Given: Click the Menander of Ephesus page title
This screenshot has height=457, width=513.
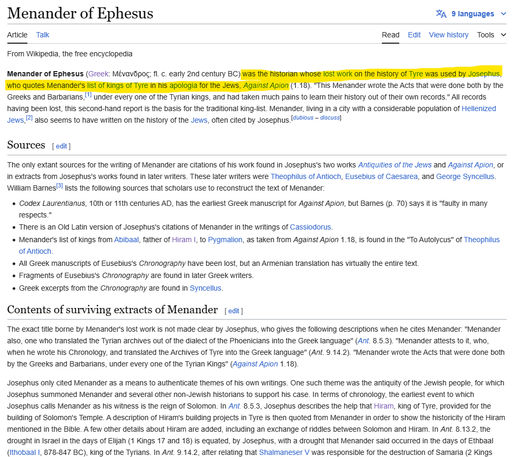Looking at the screenshot, I should pyautogui.click(x=80, y=13).
